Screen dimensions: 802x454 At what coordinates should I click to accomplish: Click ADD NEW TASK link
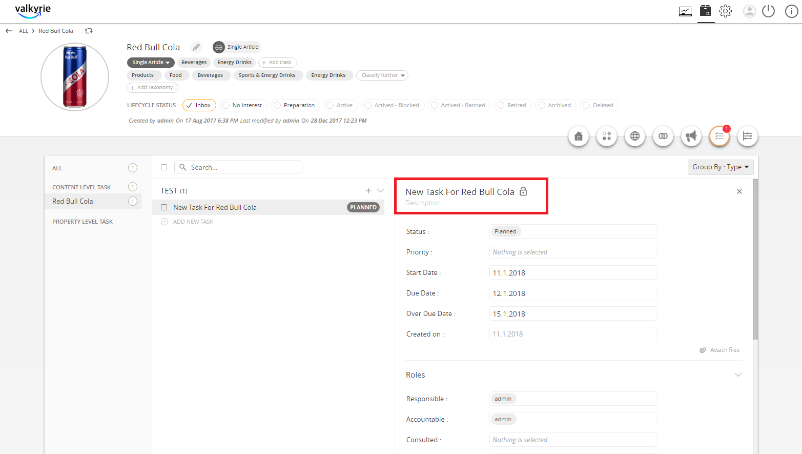[x=193, y=222]
